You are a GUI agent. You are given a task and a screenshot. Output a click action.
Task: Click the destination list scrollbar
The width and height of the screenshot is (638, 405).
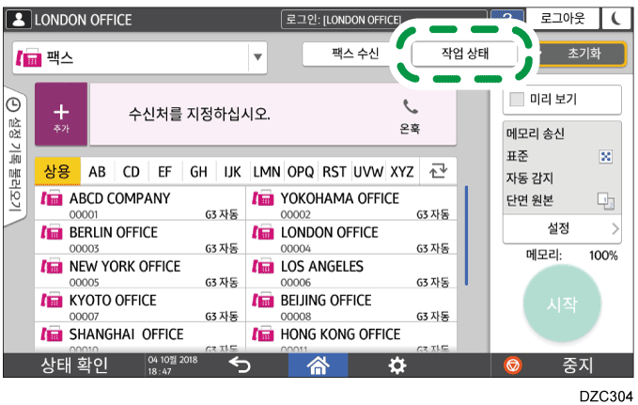[466, 235]
